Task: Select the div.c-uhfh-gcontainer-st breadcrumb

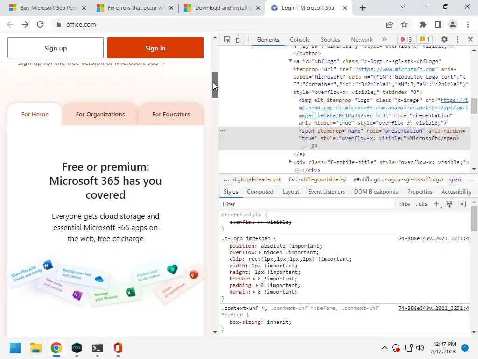Action: (x=317, y=180)
